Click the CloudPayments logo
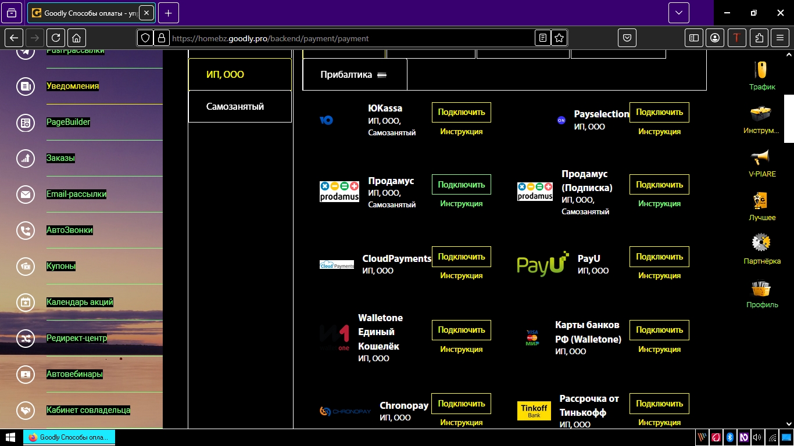 (x=337, y=264)
